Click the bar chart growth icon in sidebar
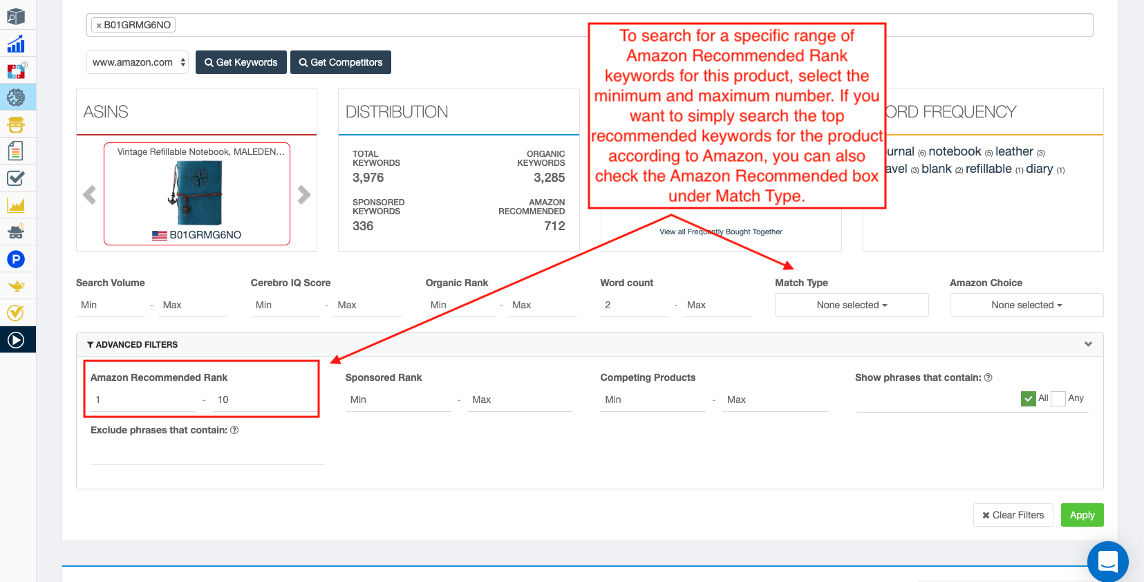1144x582 pixels. click(x=16, y=44)
